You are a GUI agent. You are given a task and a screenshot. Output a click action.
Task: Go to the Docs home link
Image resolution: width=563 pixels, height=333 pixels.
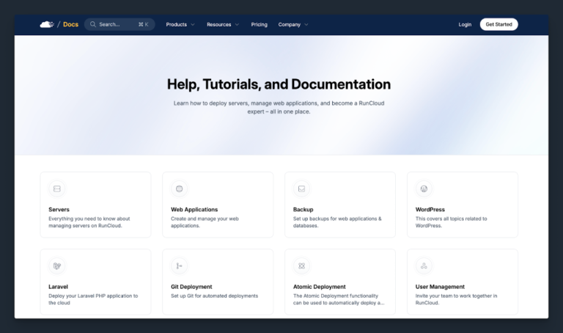coord(70,24)
